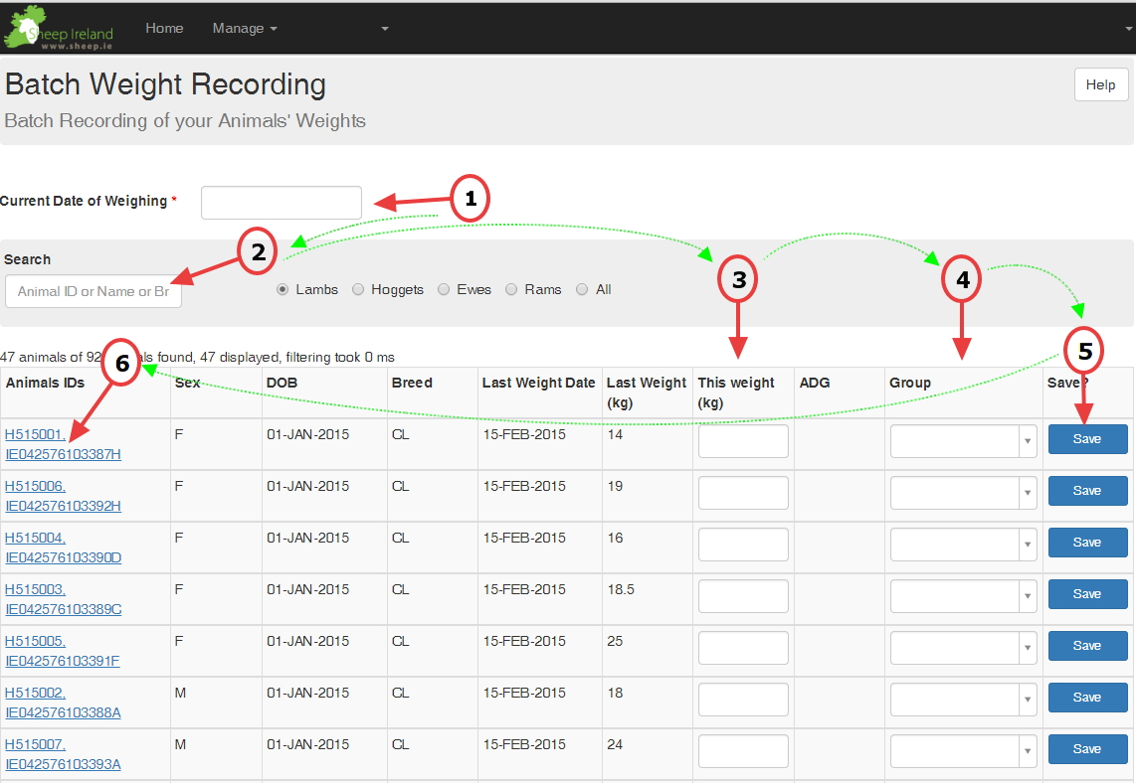Save the weight for animal H515006
The width and height of the screenshot is (1136, 783).
(1087, 491)
